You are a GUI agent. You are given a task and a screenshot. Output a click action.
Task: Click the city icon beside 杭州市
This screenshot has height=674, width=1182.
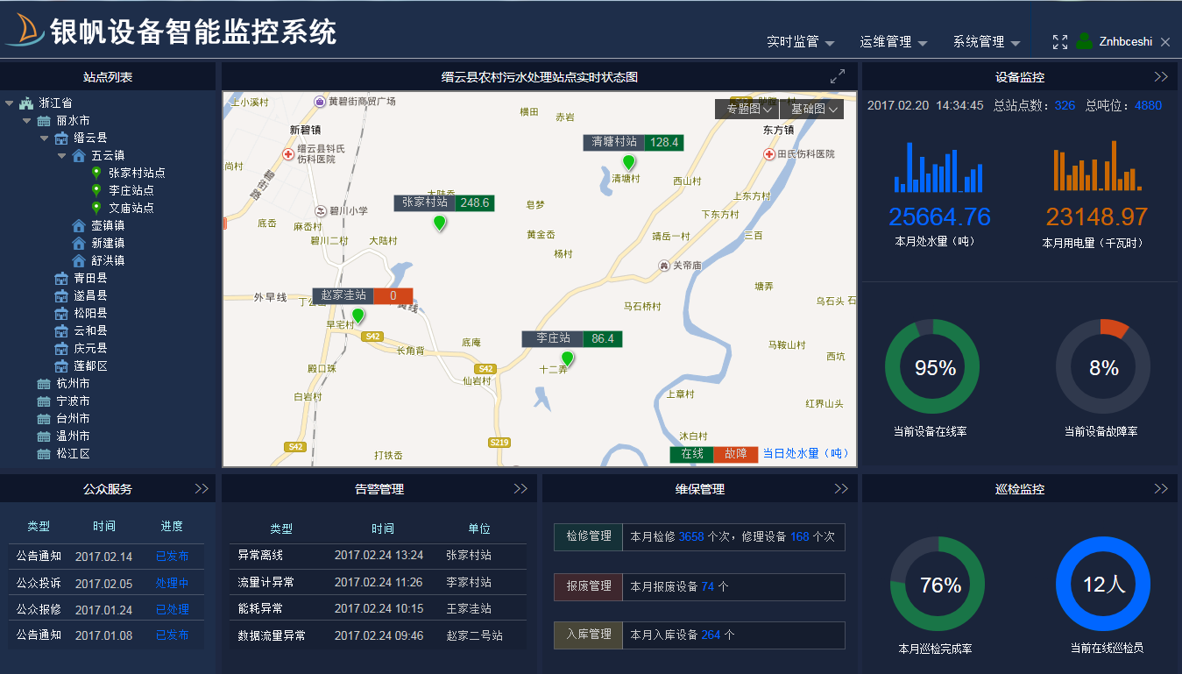click(x=44, y=383)
